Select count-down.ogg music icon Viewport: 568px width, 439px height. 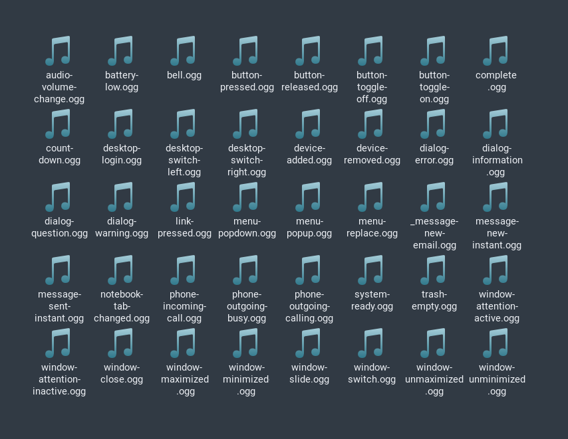[x=58, y=124]
